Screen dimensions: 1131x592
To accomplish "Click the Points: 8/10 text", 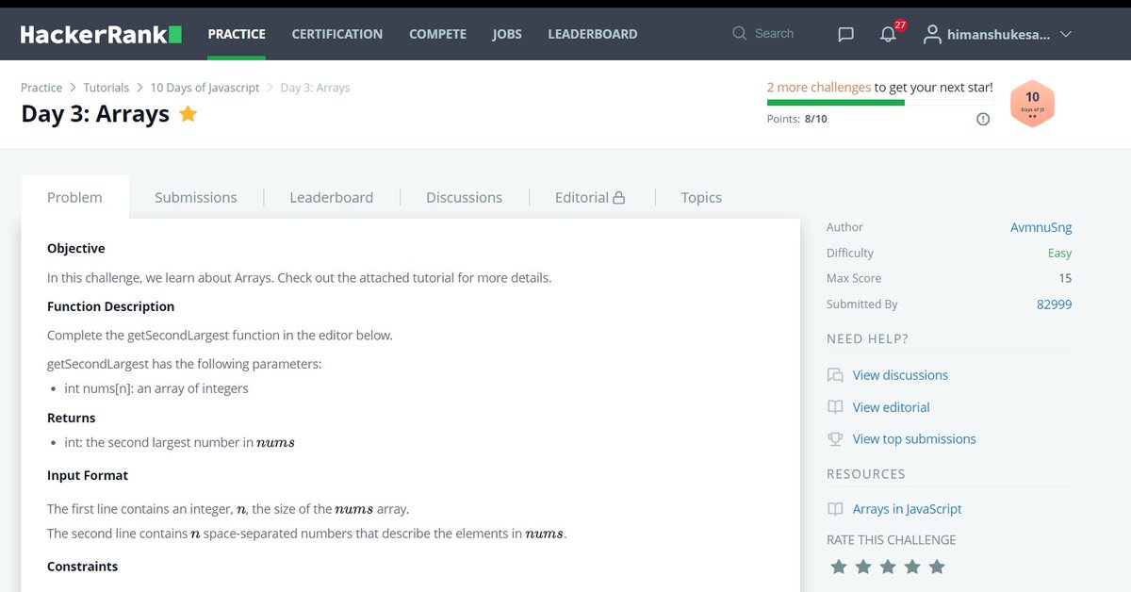I will (x=797, y=119).
